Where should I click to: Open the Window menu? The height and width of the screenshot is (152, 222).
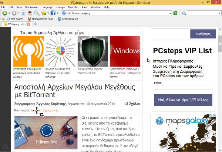pyautogui.click(x=96, y=7)
